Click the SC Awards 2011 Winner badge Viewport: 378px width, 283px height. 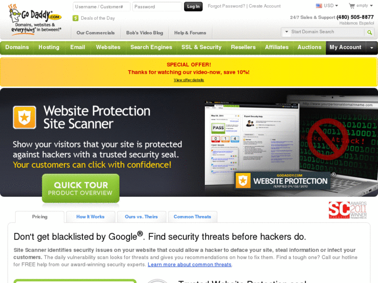[348, 210]
